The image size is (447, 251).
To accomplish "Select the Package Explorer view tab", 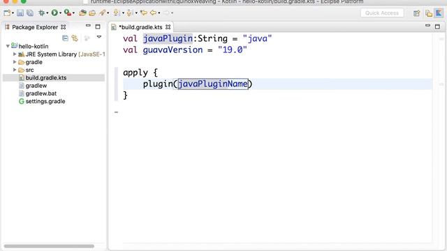I will [x=35, y=27].
